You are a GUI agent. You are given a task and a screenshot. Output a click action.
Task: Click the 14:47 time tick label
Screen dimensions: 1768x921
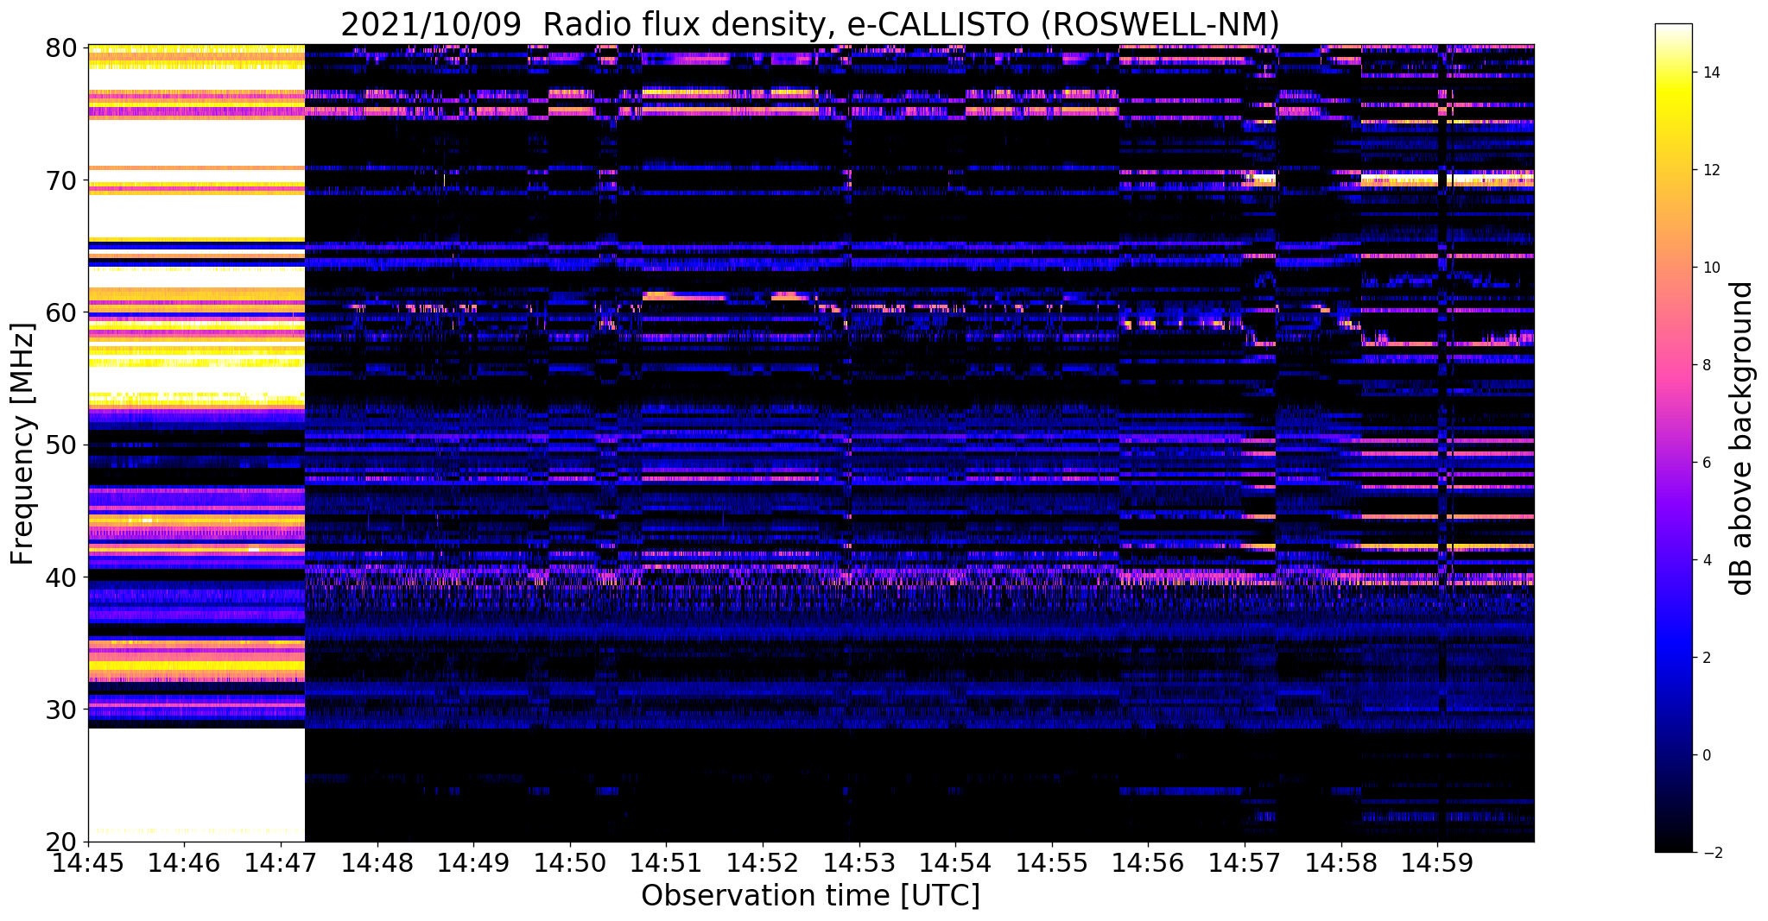pyautogui.click(x=280, y=862)
